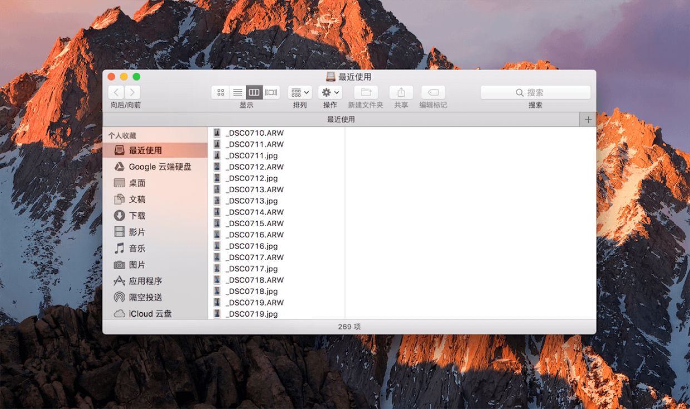Open 隔空投送 in the sidebar
This screenshot has width=690, height=409.
(155, 297)
